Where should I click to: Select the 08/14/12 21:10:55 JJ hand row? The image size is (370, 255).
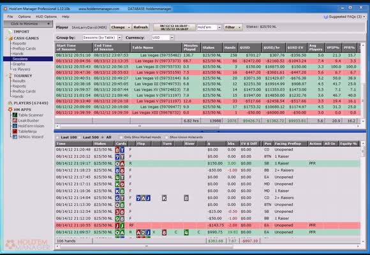click(x=208, y=225)
